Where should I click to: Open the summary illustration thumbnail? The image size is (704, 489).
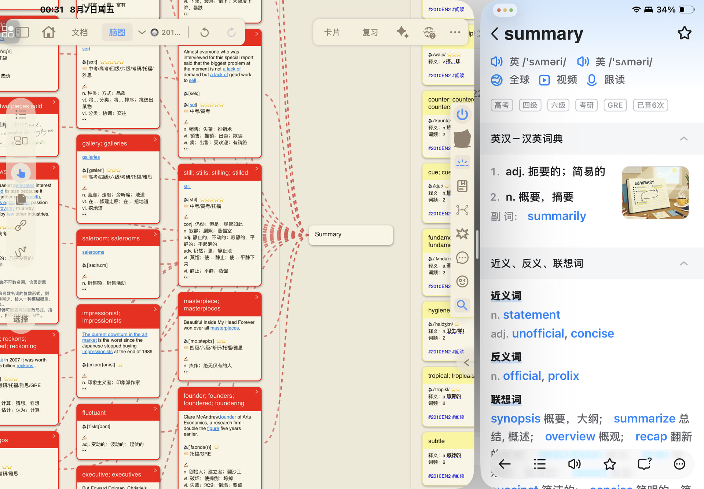tap(655, 192)
